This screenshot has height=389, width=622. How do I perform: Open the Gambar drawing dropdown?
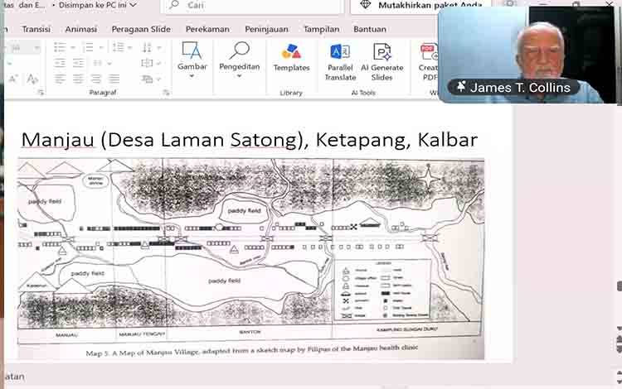(x=192, y=61)
